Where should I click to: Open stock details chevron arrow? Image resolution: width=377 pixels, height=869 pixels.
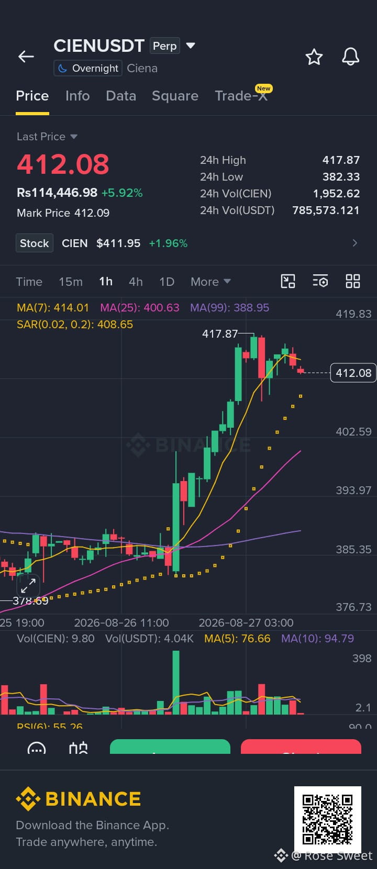(355, 243)
